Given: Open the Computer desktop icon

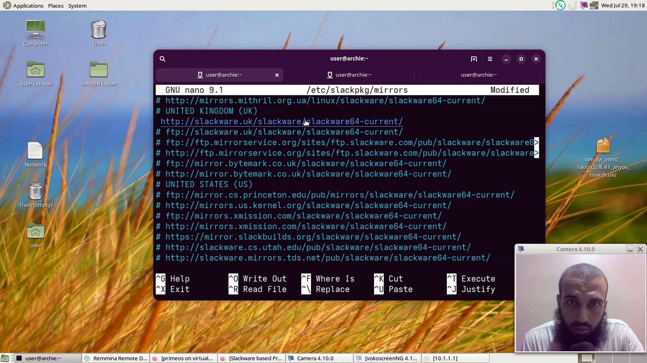Looking at the screenshot, I should [35, 34].
